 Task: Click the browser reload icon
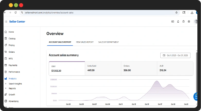point(15,12)
